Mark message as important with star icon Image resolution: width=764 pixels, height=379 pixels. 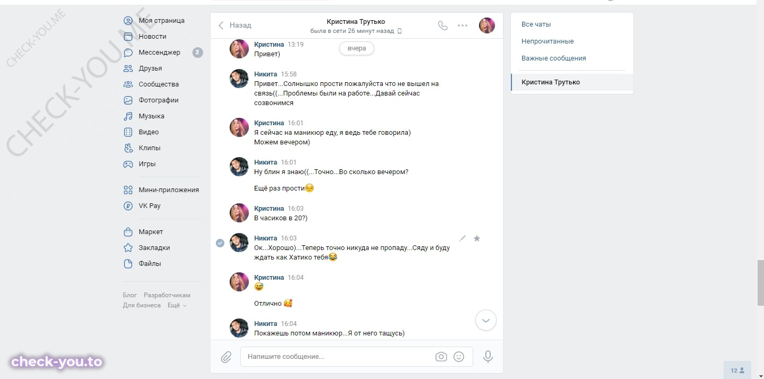click(477, 238)
